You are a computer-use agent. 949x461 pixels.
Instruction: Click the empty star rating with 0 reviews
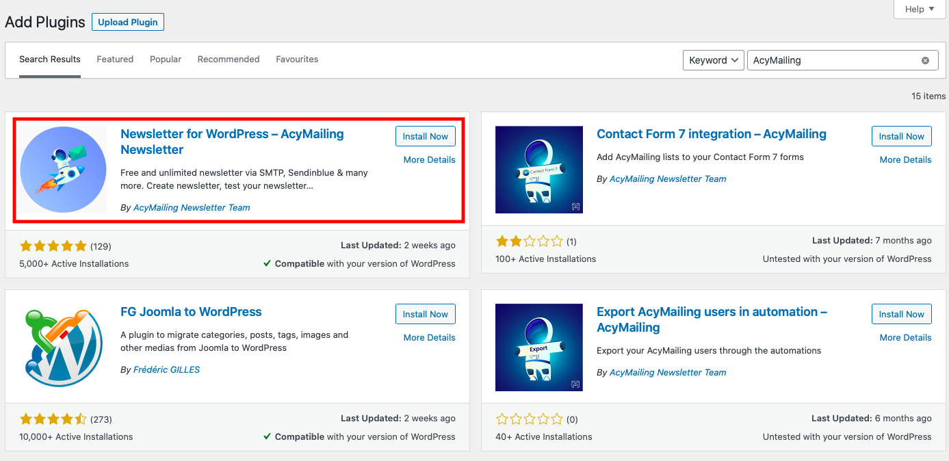pos(530,419)
